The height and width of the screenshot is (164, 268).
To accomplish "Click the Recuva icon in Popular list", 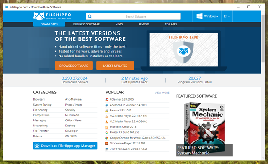I will pos(107,111).
